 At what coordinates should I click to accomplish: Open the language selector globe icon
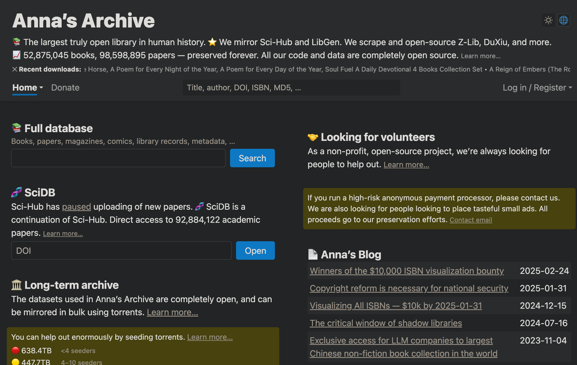[564, 20]
